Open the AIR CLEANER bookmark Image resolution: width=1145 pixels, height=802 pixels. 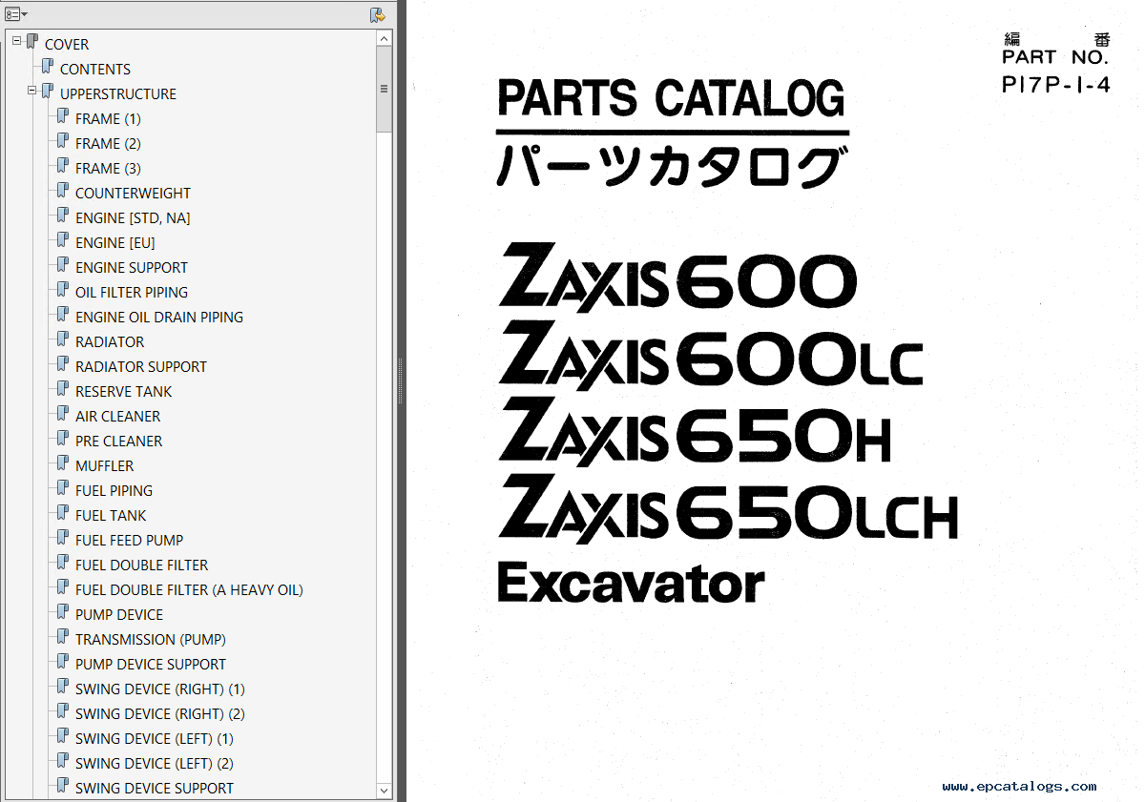(117, 417)
